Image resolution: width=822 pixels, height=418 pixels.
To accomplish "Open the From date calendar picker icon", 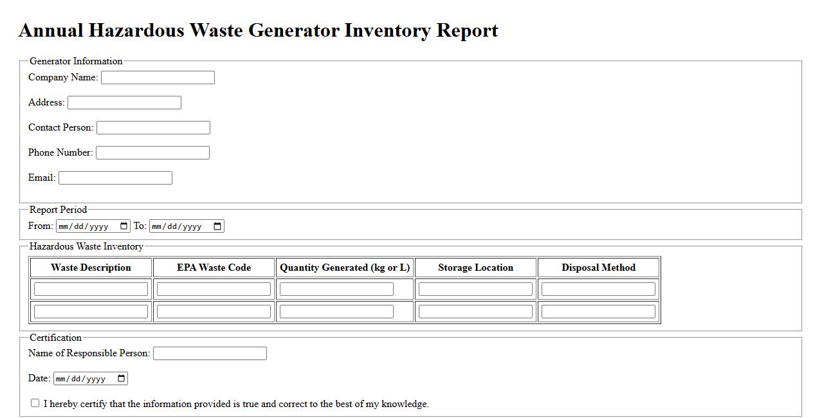I will (x=124, y=226).
